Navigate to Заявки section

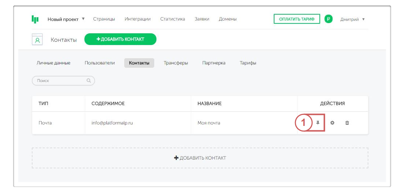(x=202, y=19)
